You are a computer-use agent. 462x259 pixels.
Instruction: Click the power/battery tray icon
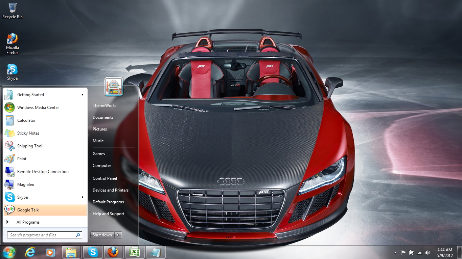pyautogui.click(x=412, y=252)
